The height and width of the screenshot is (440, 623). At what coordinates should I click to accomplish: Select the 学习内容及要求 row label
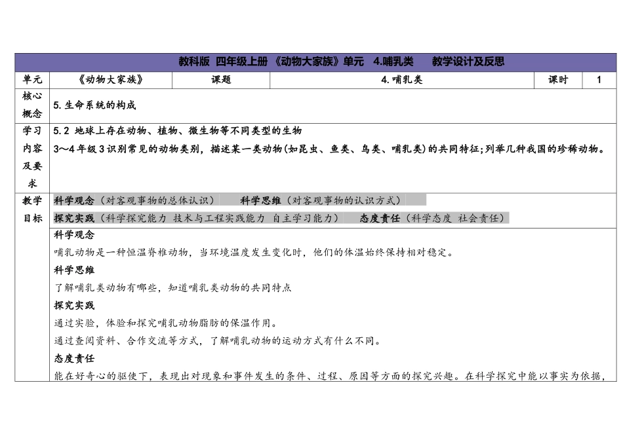pos(32,157)
